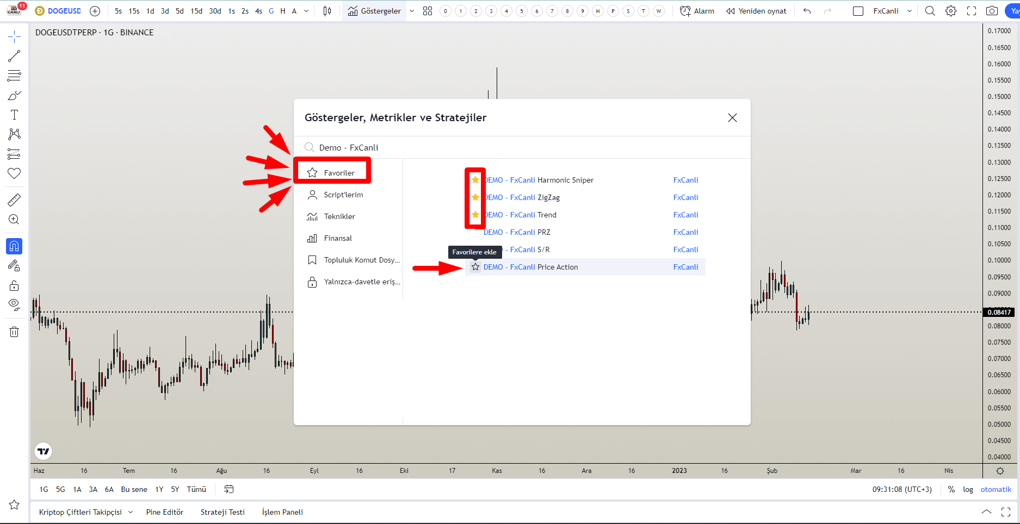The width and height of the screenshot is (1020, 524).
Task: Open the Göstergeler indicators button
Action: pos(374,11)
